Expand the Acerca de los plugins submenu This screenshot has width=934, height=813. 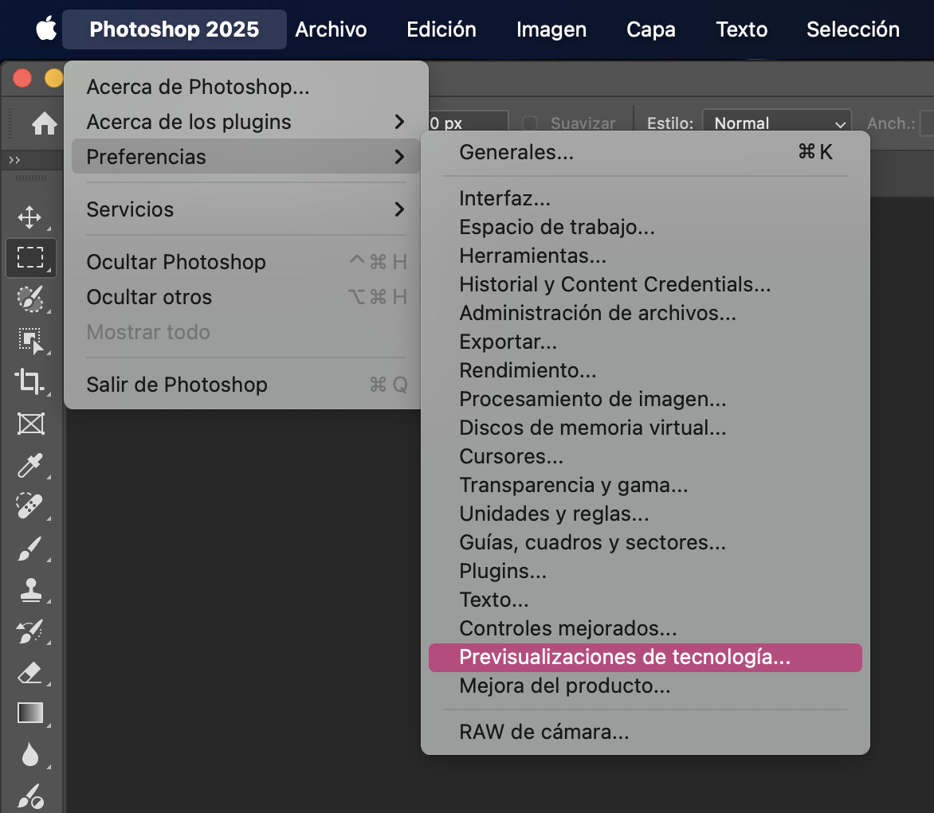pyautogui.click(x=245, y=121)
